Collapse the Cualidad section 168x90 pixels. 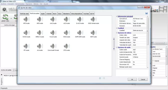click(x=117, y=28)
